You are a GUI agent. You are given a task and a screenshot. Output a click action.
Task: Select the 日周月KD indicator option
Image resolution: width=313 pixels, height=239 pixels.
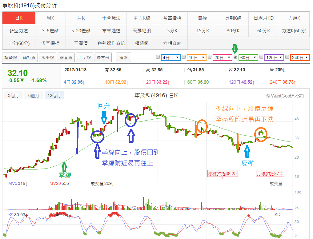click(x=263, y=18)
